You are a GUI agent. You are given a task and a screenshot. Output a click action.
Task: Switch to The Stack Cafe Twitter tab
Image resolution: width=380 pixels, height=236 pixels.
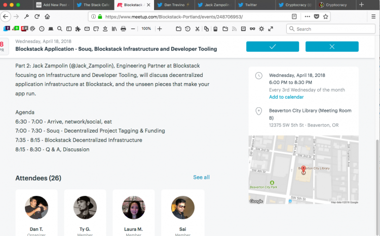(94, 5)
